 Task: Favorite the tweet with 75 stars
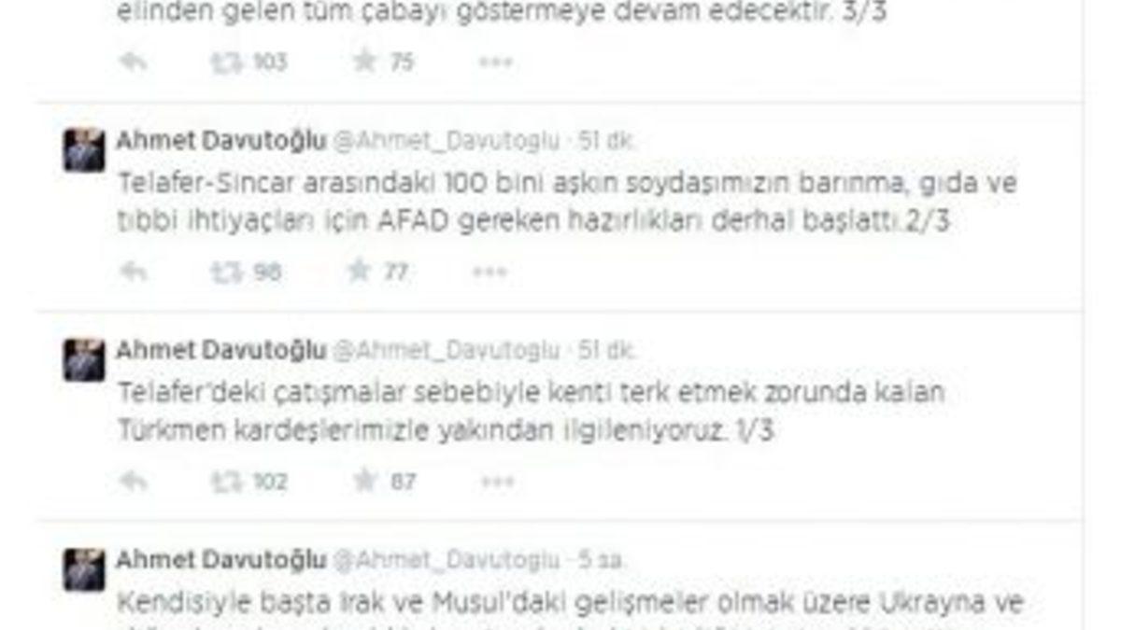coord(364,62)
